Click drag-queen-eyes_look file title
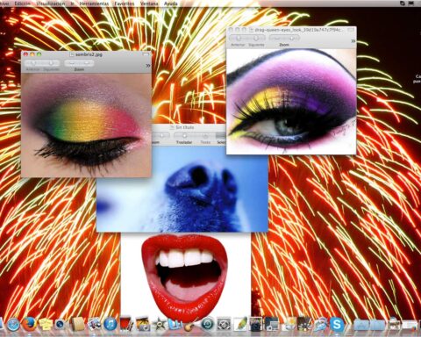Image resolution: width=421 pixels, height=337 pixels. pos(299,30)
